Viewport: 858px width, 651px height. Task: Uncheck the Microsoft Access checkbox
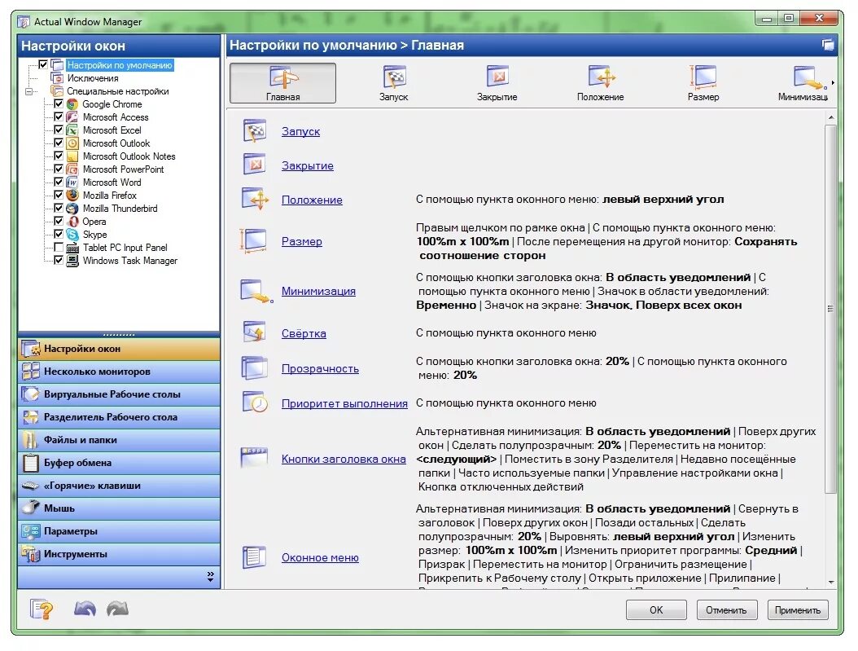59,117
